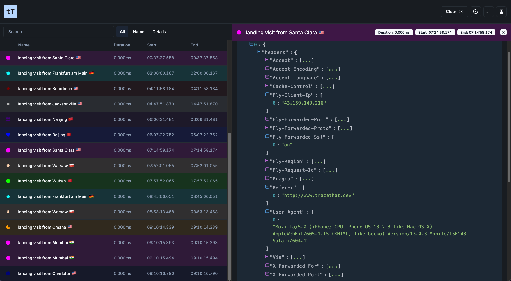Open the GitHub repository icon

[x=489, y=12]
